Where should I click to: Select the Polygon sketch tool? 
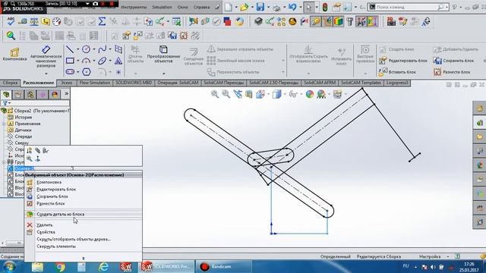click(86, 72)
